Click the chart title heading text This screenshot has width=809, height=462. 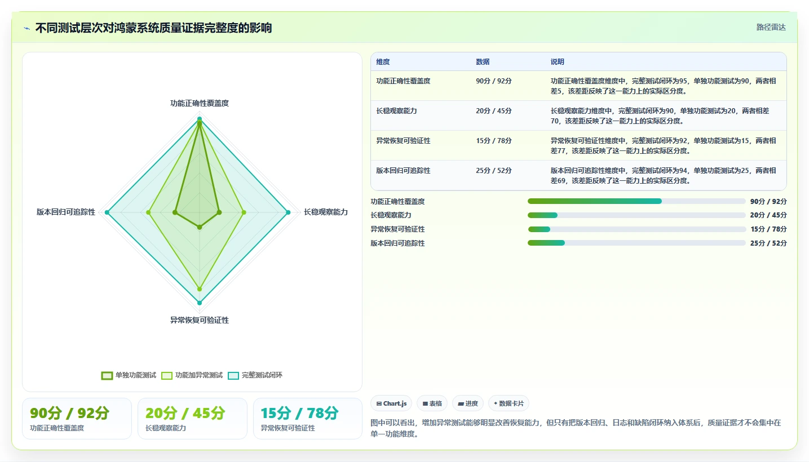(153, 28)
